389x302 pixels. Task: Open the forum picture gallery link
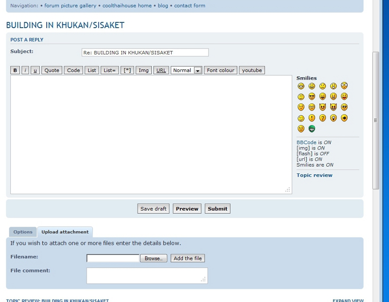[x=70, y=6]
